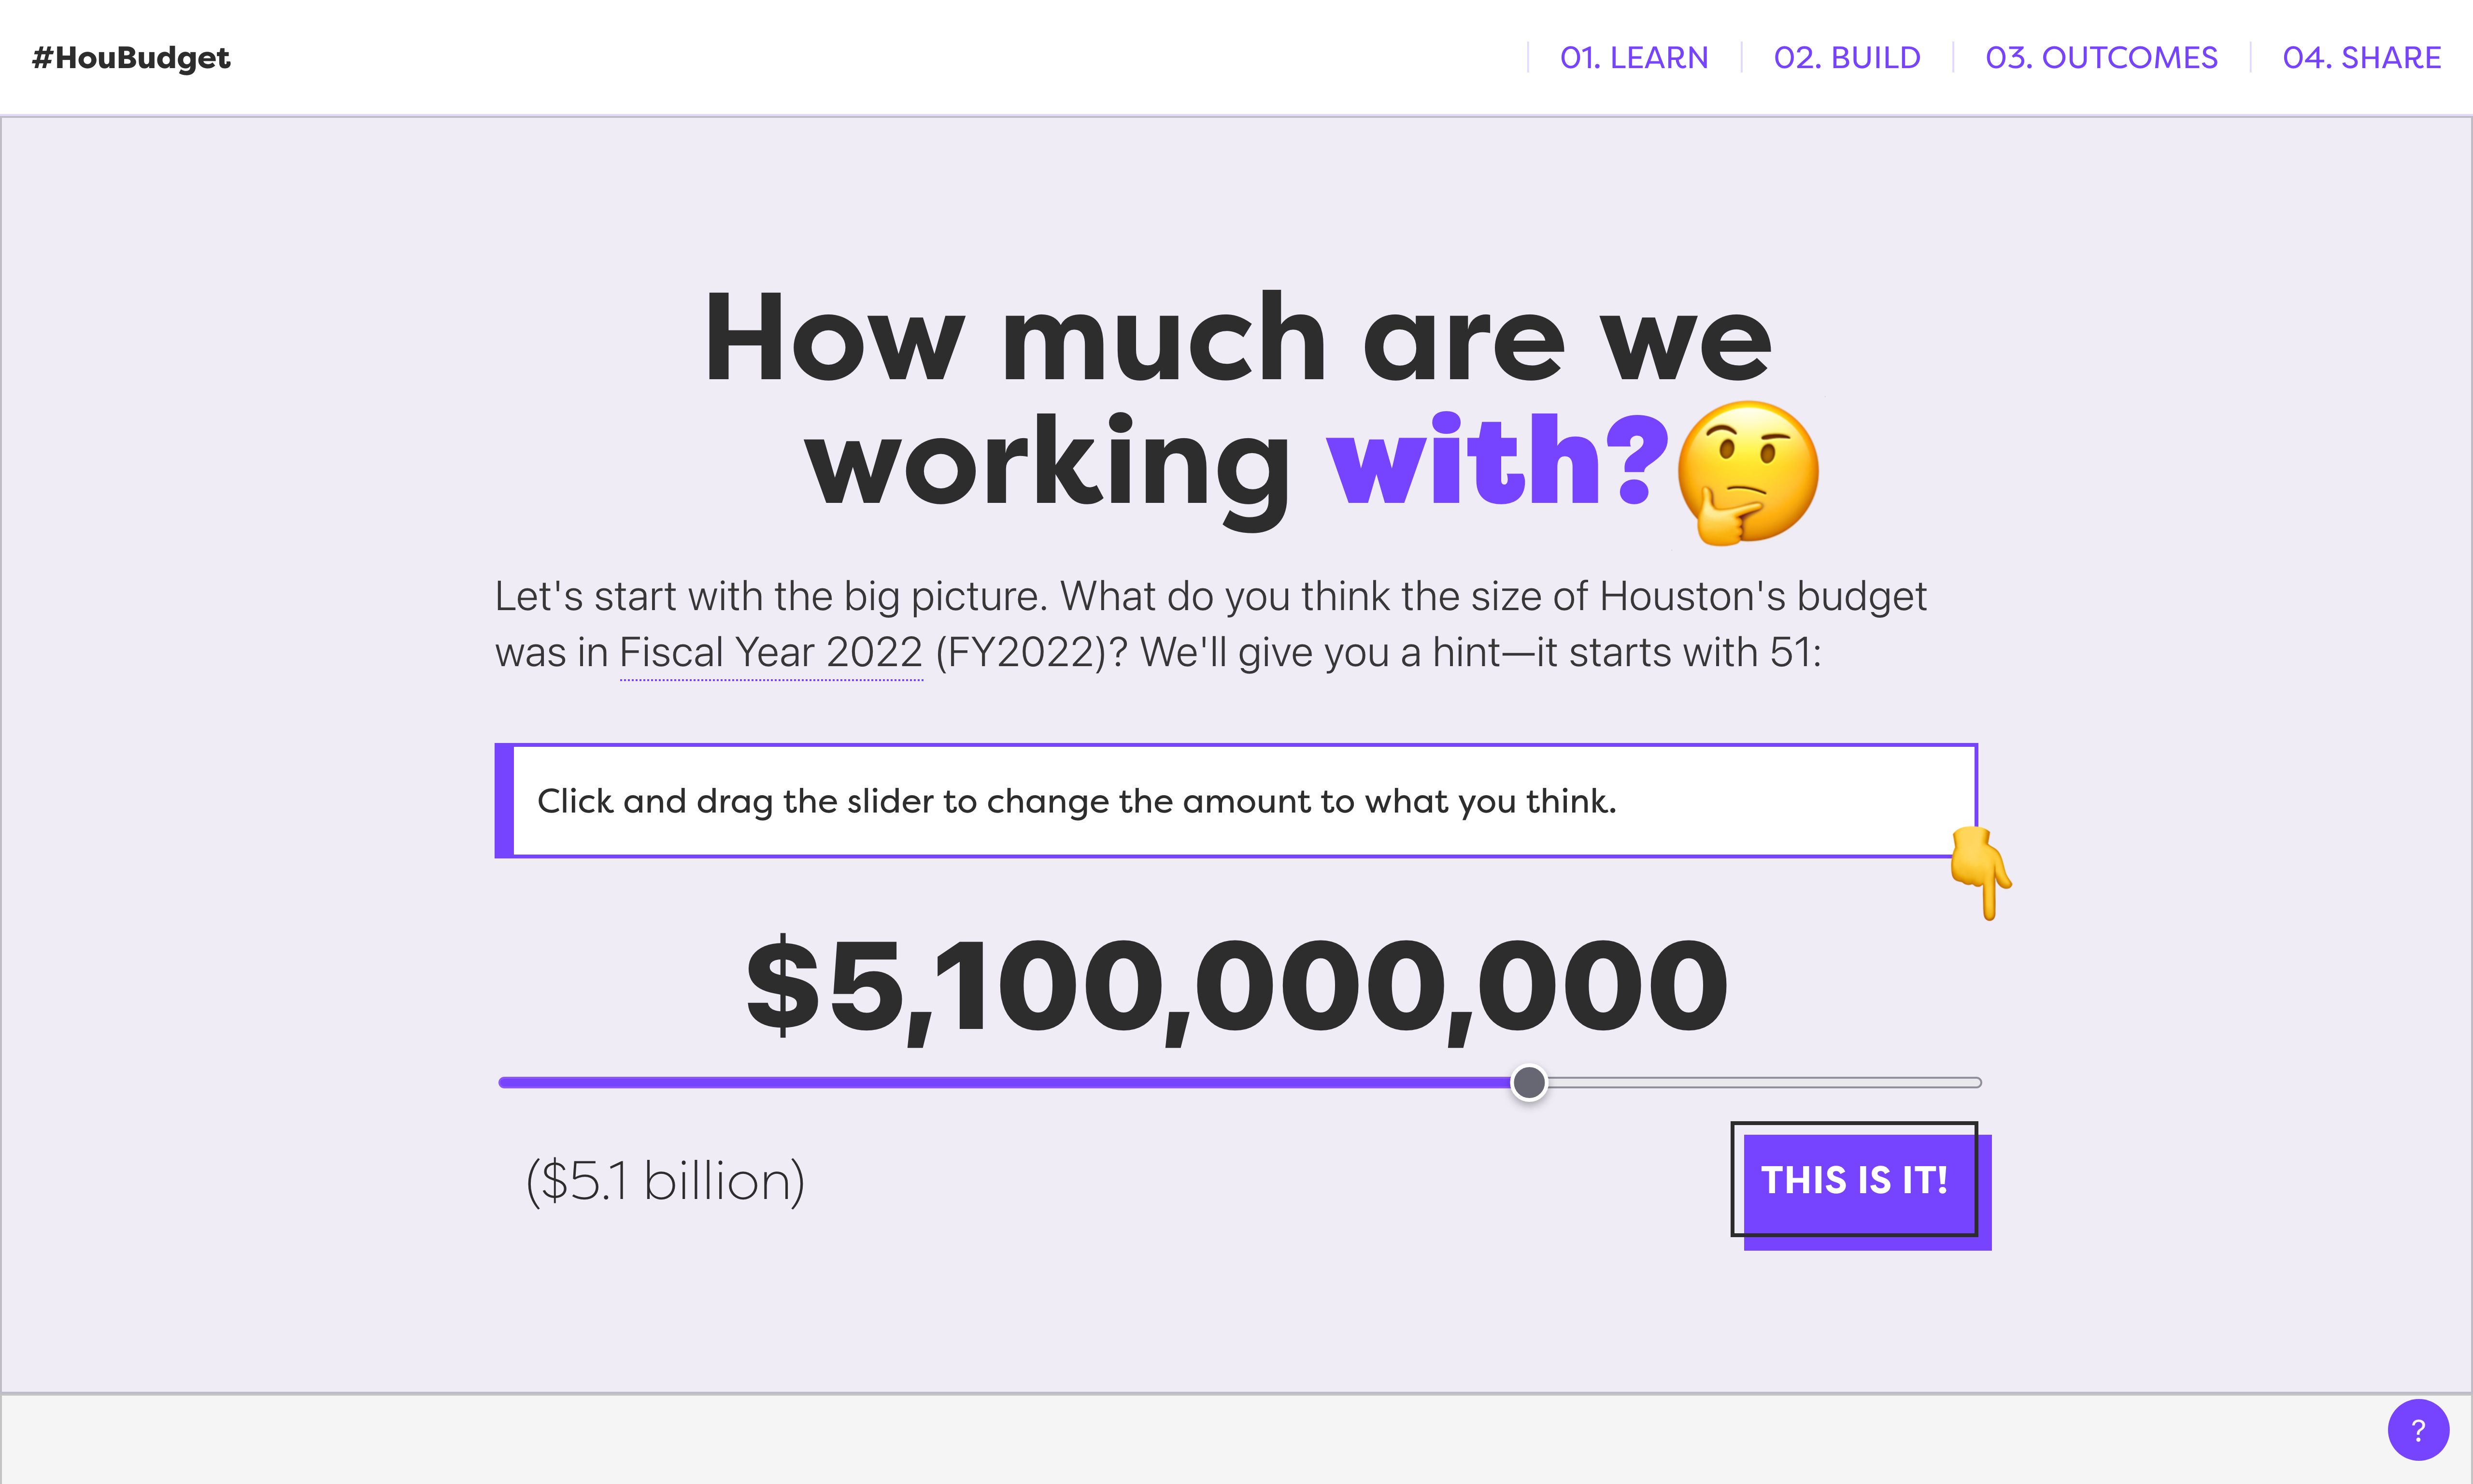The height and width of the screenshot is (1484, 2473).
Task: Click the #HouBudget logo
Action: [131, 58]
